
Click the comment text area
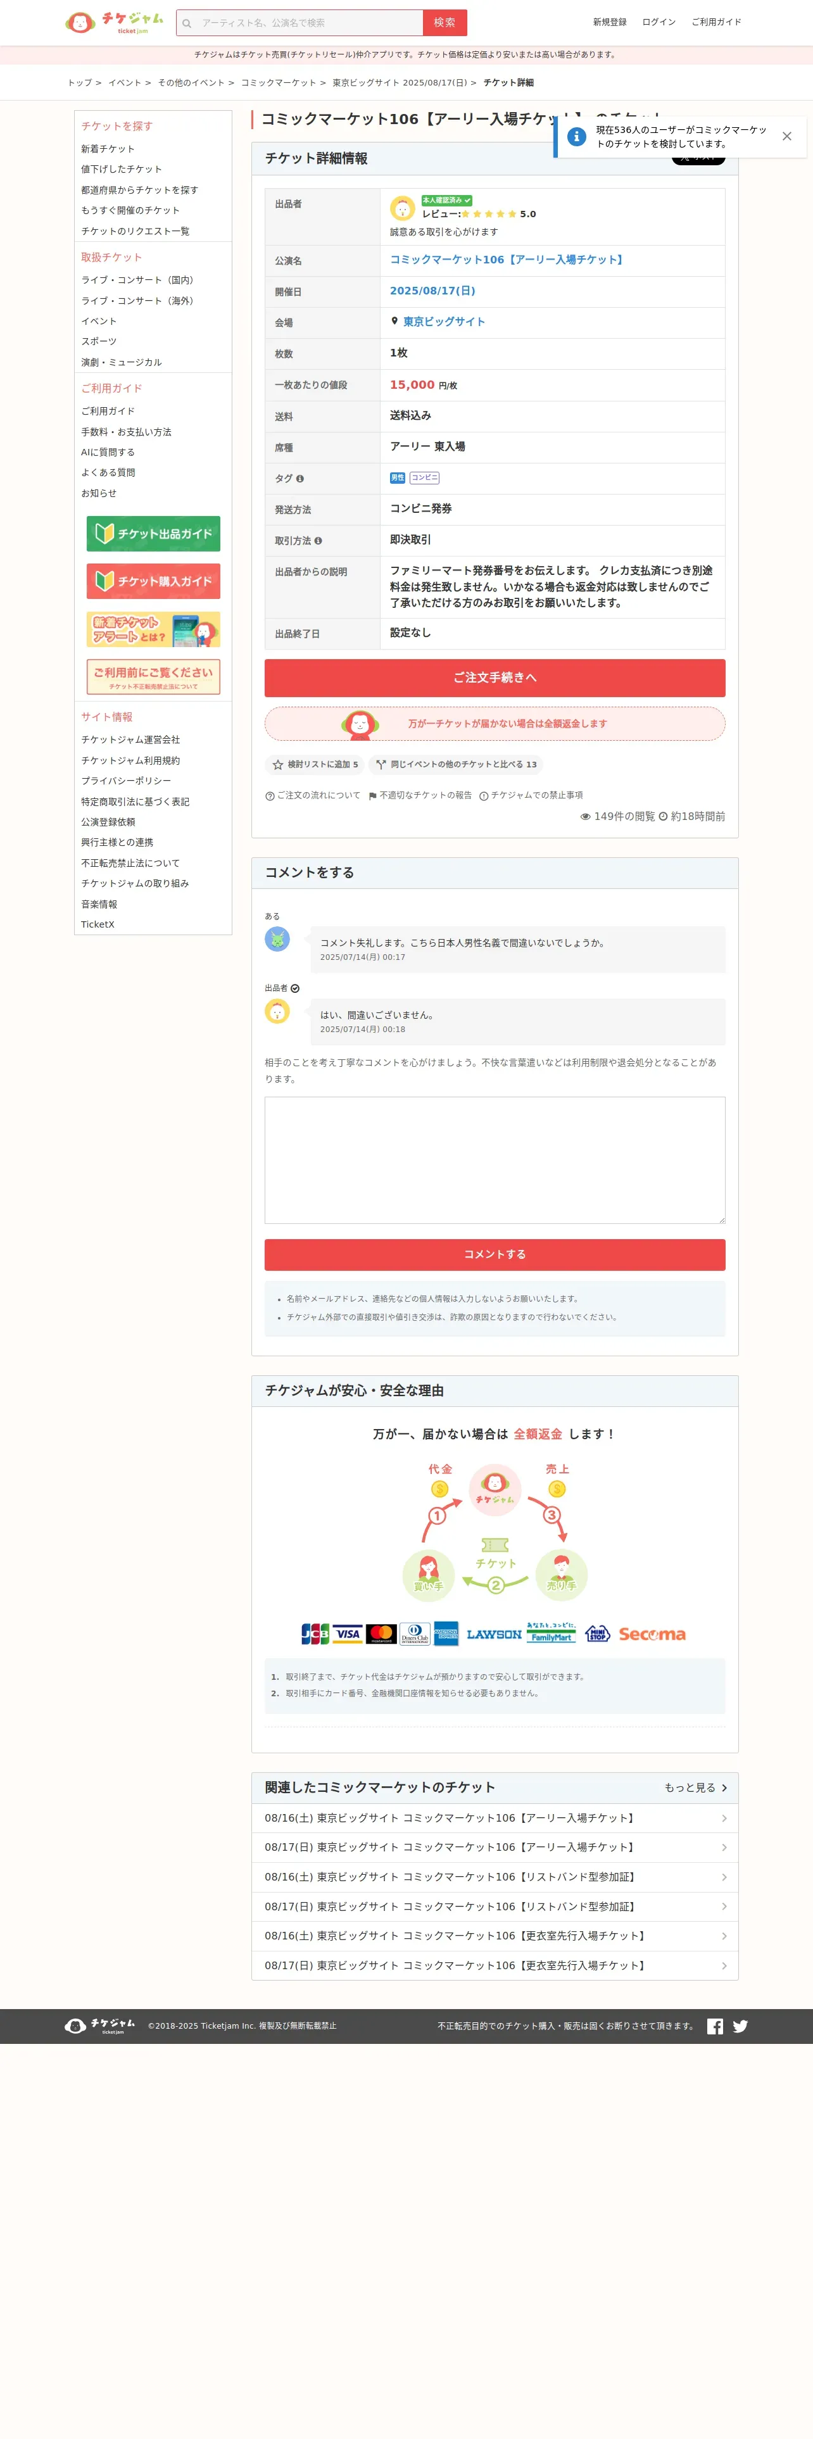(495, 1161)
